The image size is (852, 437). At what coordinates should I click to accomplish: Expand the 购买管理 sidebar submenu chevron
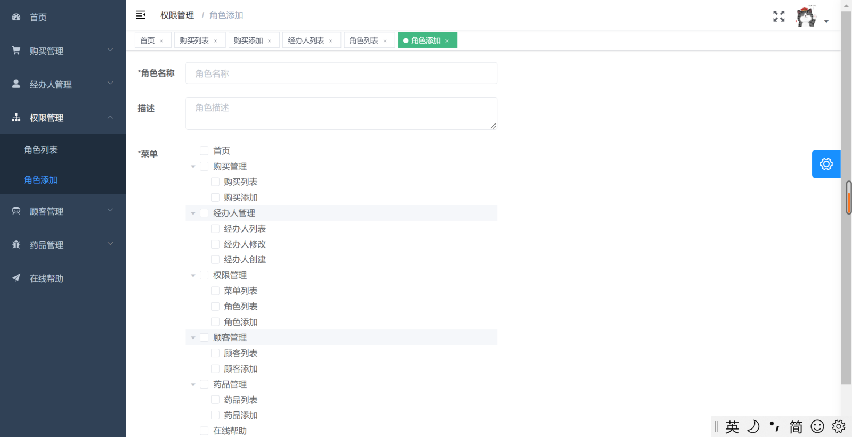point(110,50)
